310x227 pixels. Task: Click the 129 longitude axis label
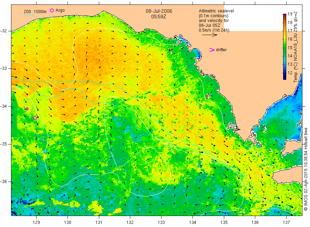(x=37, y=223)
